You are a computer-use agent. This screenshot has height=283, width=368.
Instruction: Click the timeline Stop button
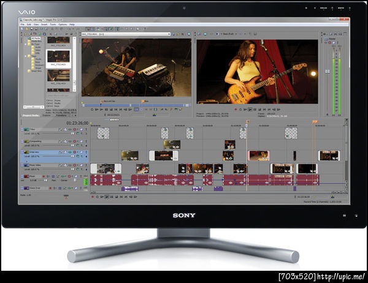click(117, 197)
